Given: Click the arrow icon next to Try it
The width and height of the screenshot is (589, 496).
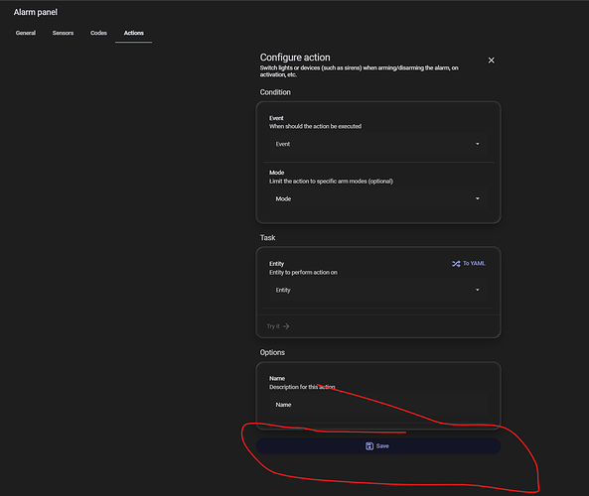Looking at the screenshot, I should pyautogui.click(x=286, y=326).
